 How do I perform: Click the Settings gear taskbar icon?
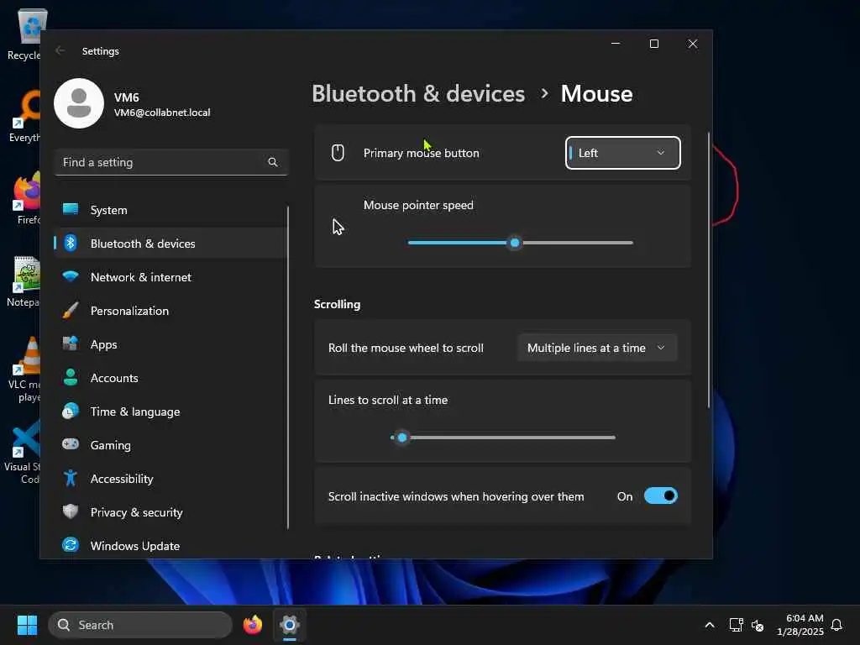290,625
